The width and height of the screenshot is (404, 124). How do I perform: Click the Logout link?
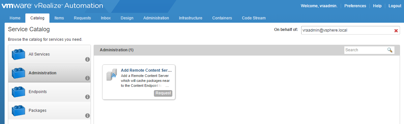pyautogui.click(x=395, y=6)
